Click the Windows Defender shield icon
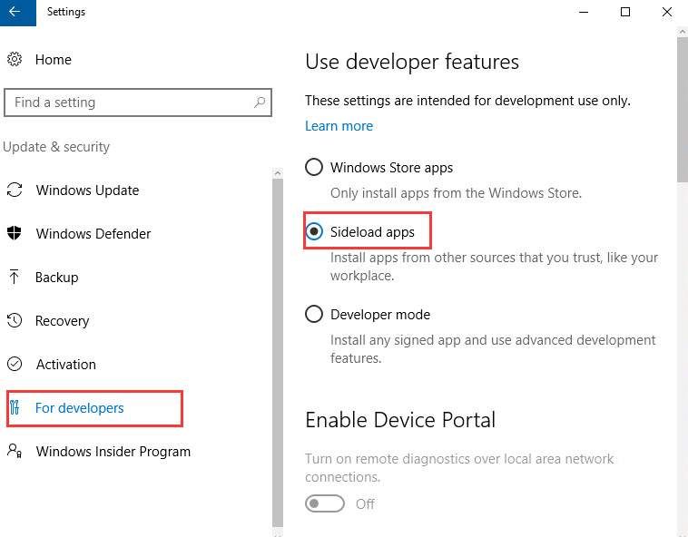 15,234
